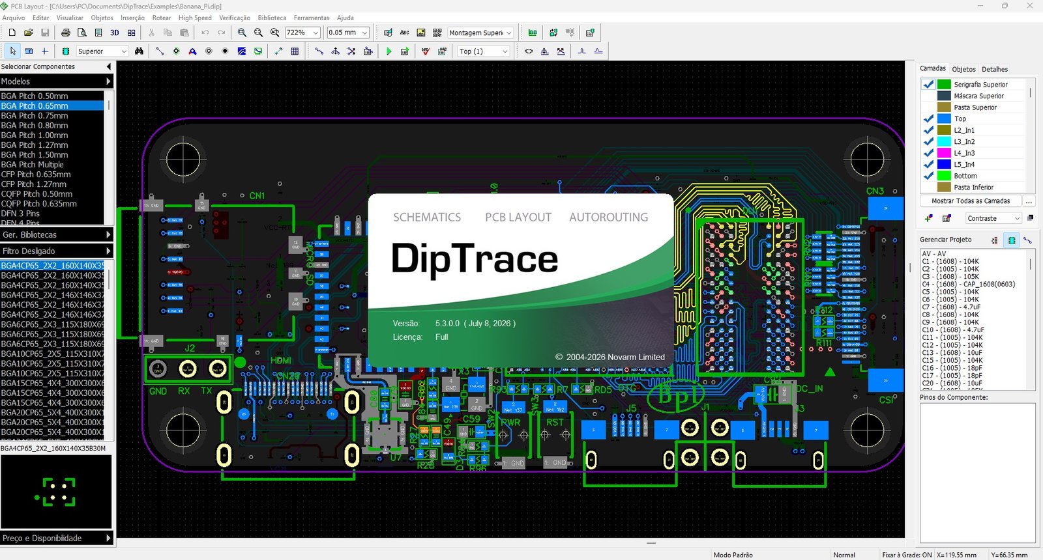Toggle Serigrafia Superior layer visibility
The width and height of the screenshot is (1043, 560).
click(928, 85)
